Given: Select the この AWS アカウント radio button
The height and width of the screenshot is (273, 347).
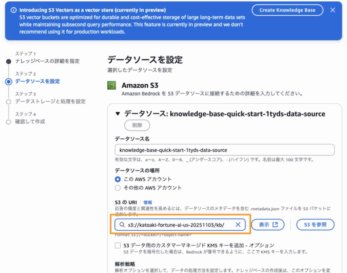Looking at the screenshot, I should click(118, 179).
